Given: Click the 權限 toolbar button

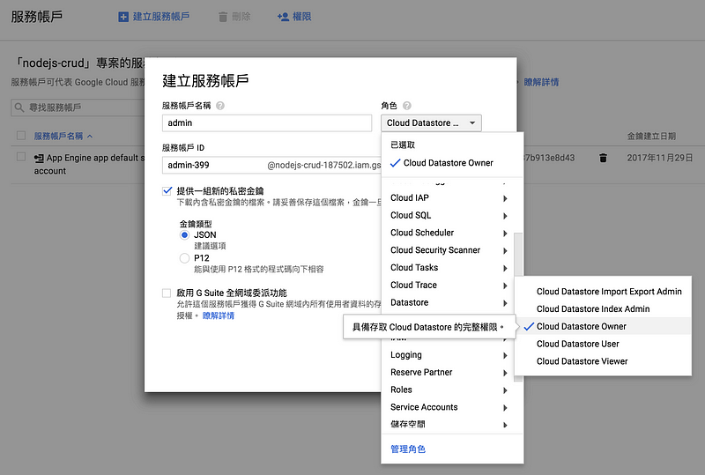Looking at the screenshot, I should [294, 17].
